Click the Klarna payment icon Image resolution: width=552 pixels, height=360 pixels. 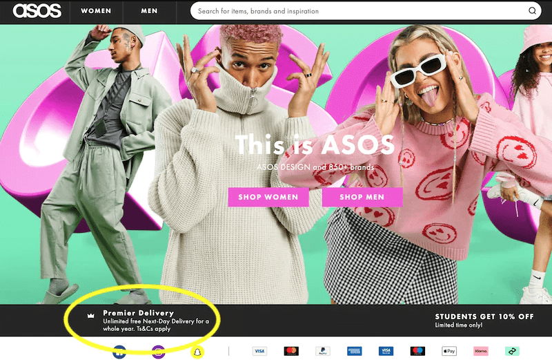click(481, 351)
